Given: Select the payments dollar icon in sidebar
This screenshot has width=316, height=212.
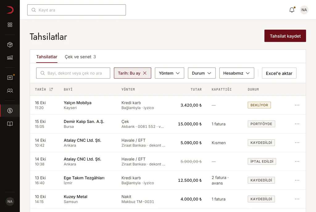Looking at the screenshot, I should pos(10,111).
